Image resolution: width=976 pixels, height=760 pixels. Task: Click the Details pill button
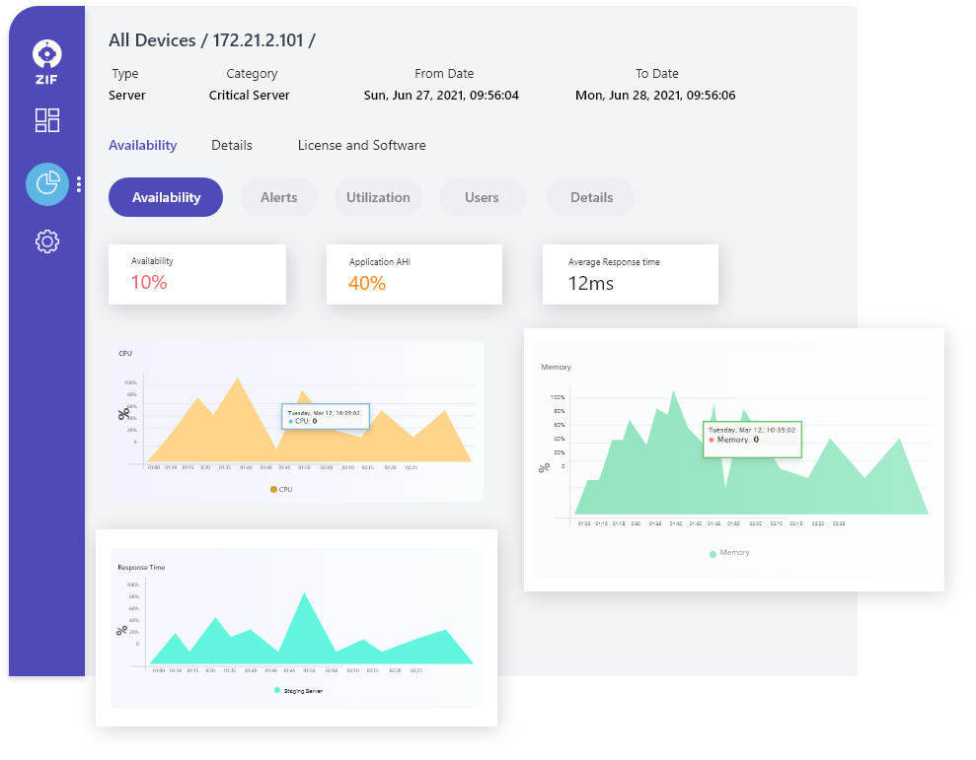pos(591,197)
